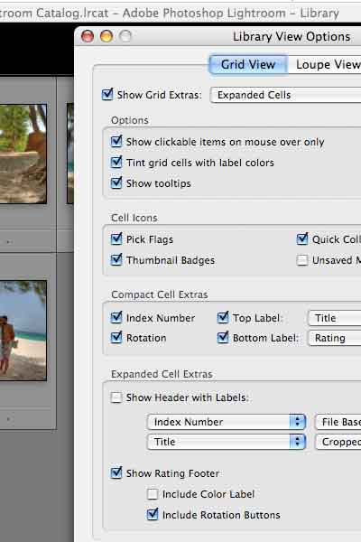Close the Library View Options window
The width and height of the screenshot is (361, 542).
(x=88, y=36)
